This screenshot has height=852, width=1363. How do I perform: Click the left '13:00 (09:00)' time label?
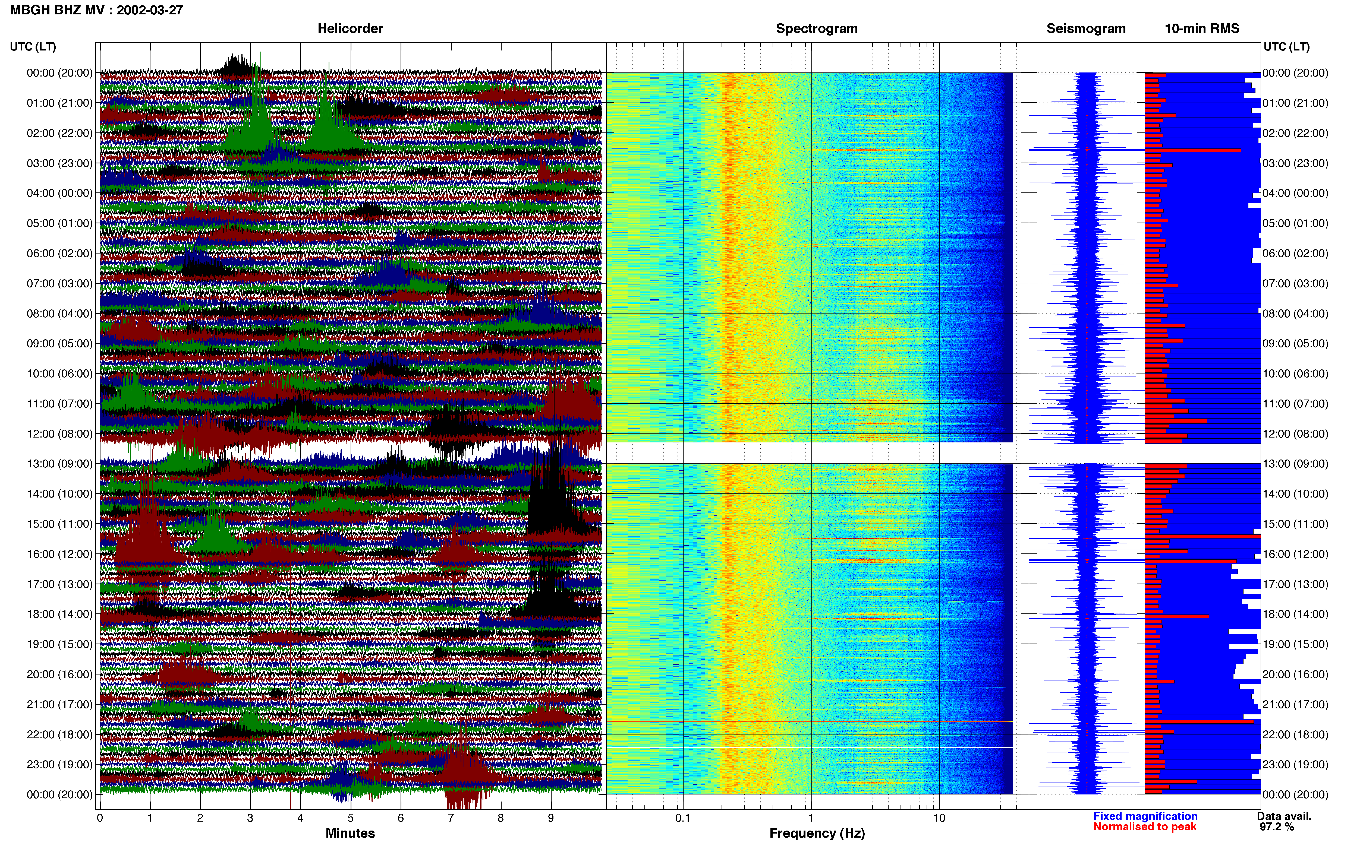tap(60, 464)
